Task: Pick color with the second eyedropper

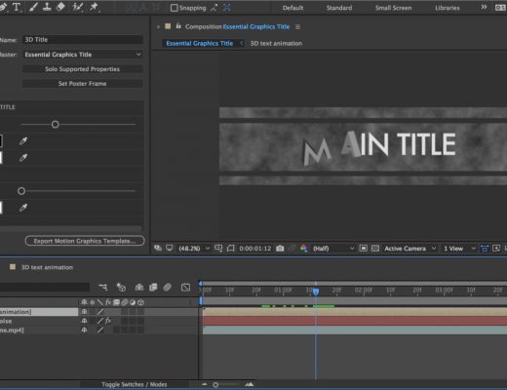Action: tap(23, 158)
